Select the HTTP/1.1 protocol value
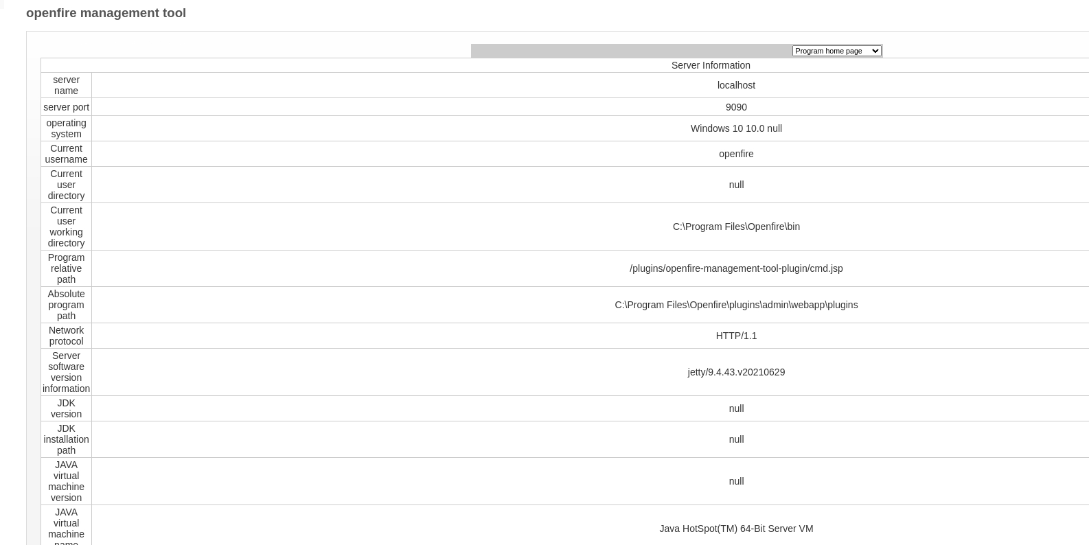Image resolution: width=1089 pixels, height=545 pixels. (736, 336)
